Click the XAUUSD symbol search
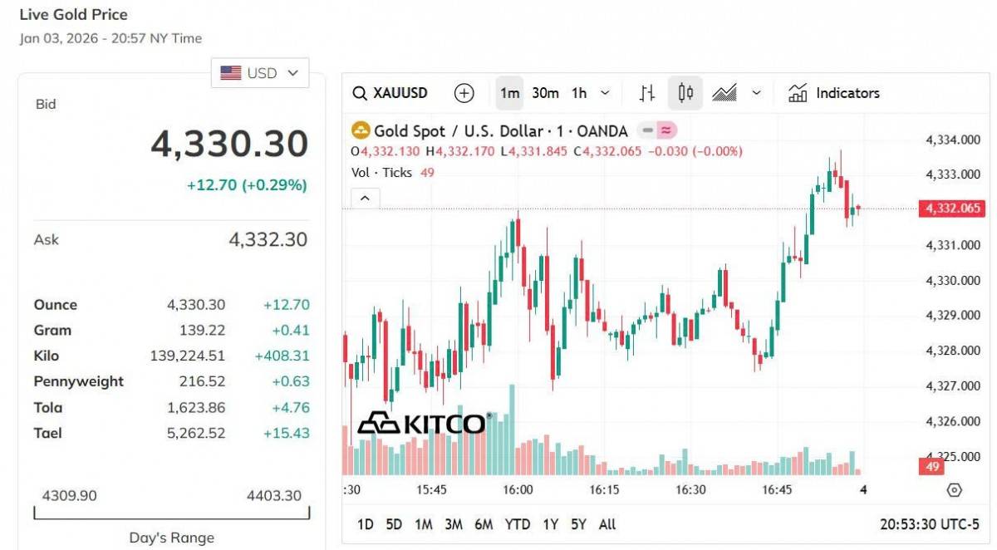 coord(390,93)
